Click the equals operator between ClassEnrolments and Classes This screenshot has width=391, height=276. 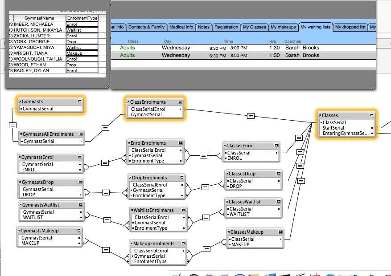click(251, 116)
